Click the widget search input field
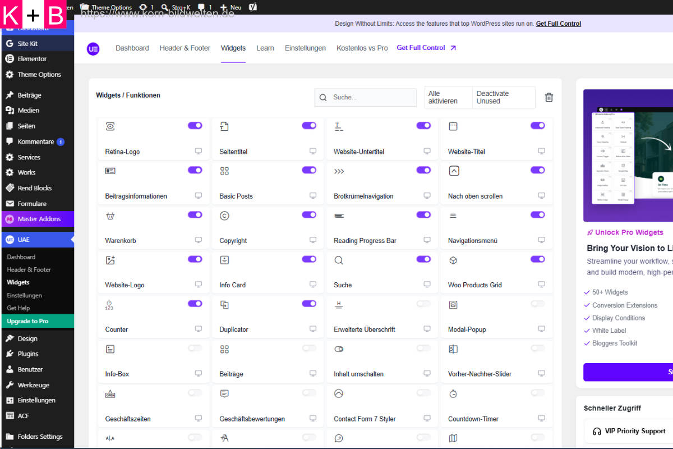Viewport: 673px width, 449px height. pos(366,98)
